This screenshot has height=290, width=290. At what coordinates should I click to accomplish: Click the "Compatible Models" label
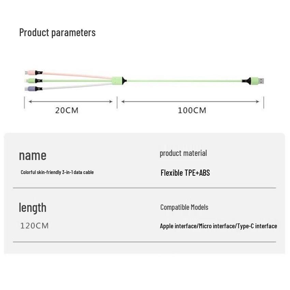[x=184, y=207]
